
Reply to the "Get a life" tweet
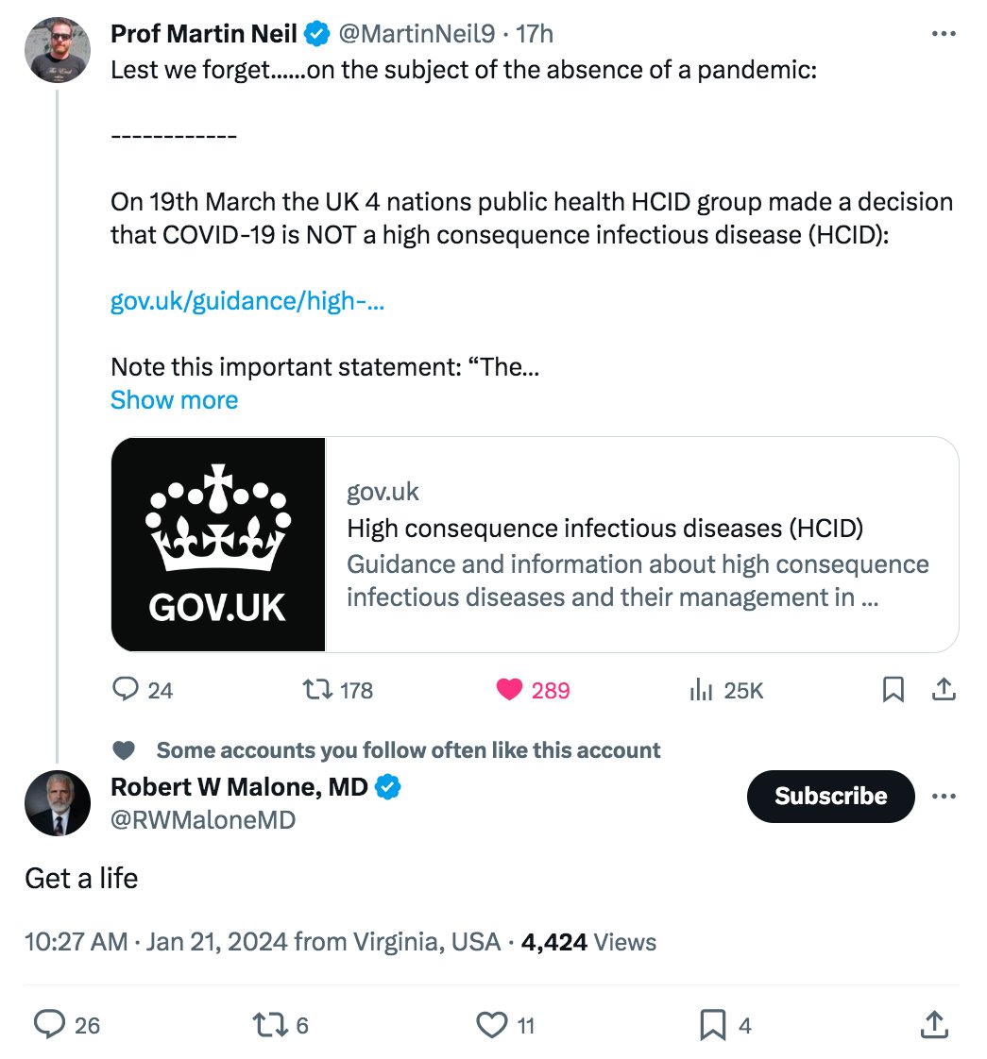coord(66,1025)
